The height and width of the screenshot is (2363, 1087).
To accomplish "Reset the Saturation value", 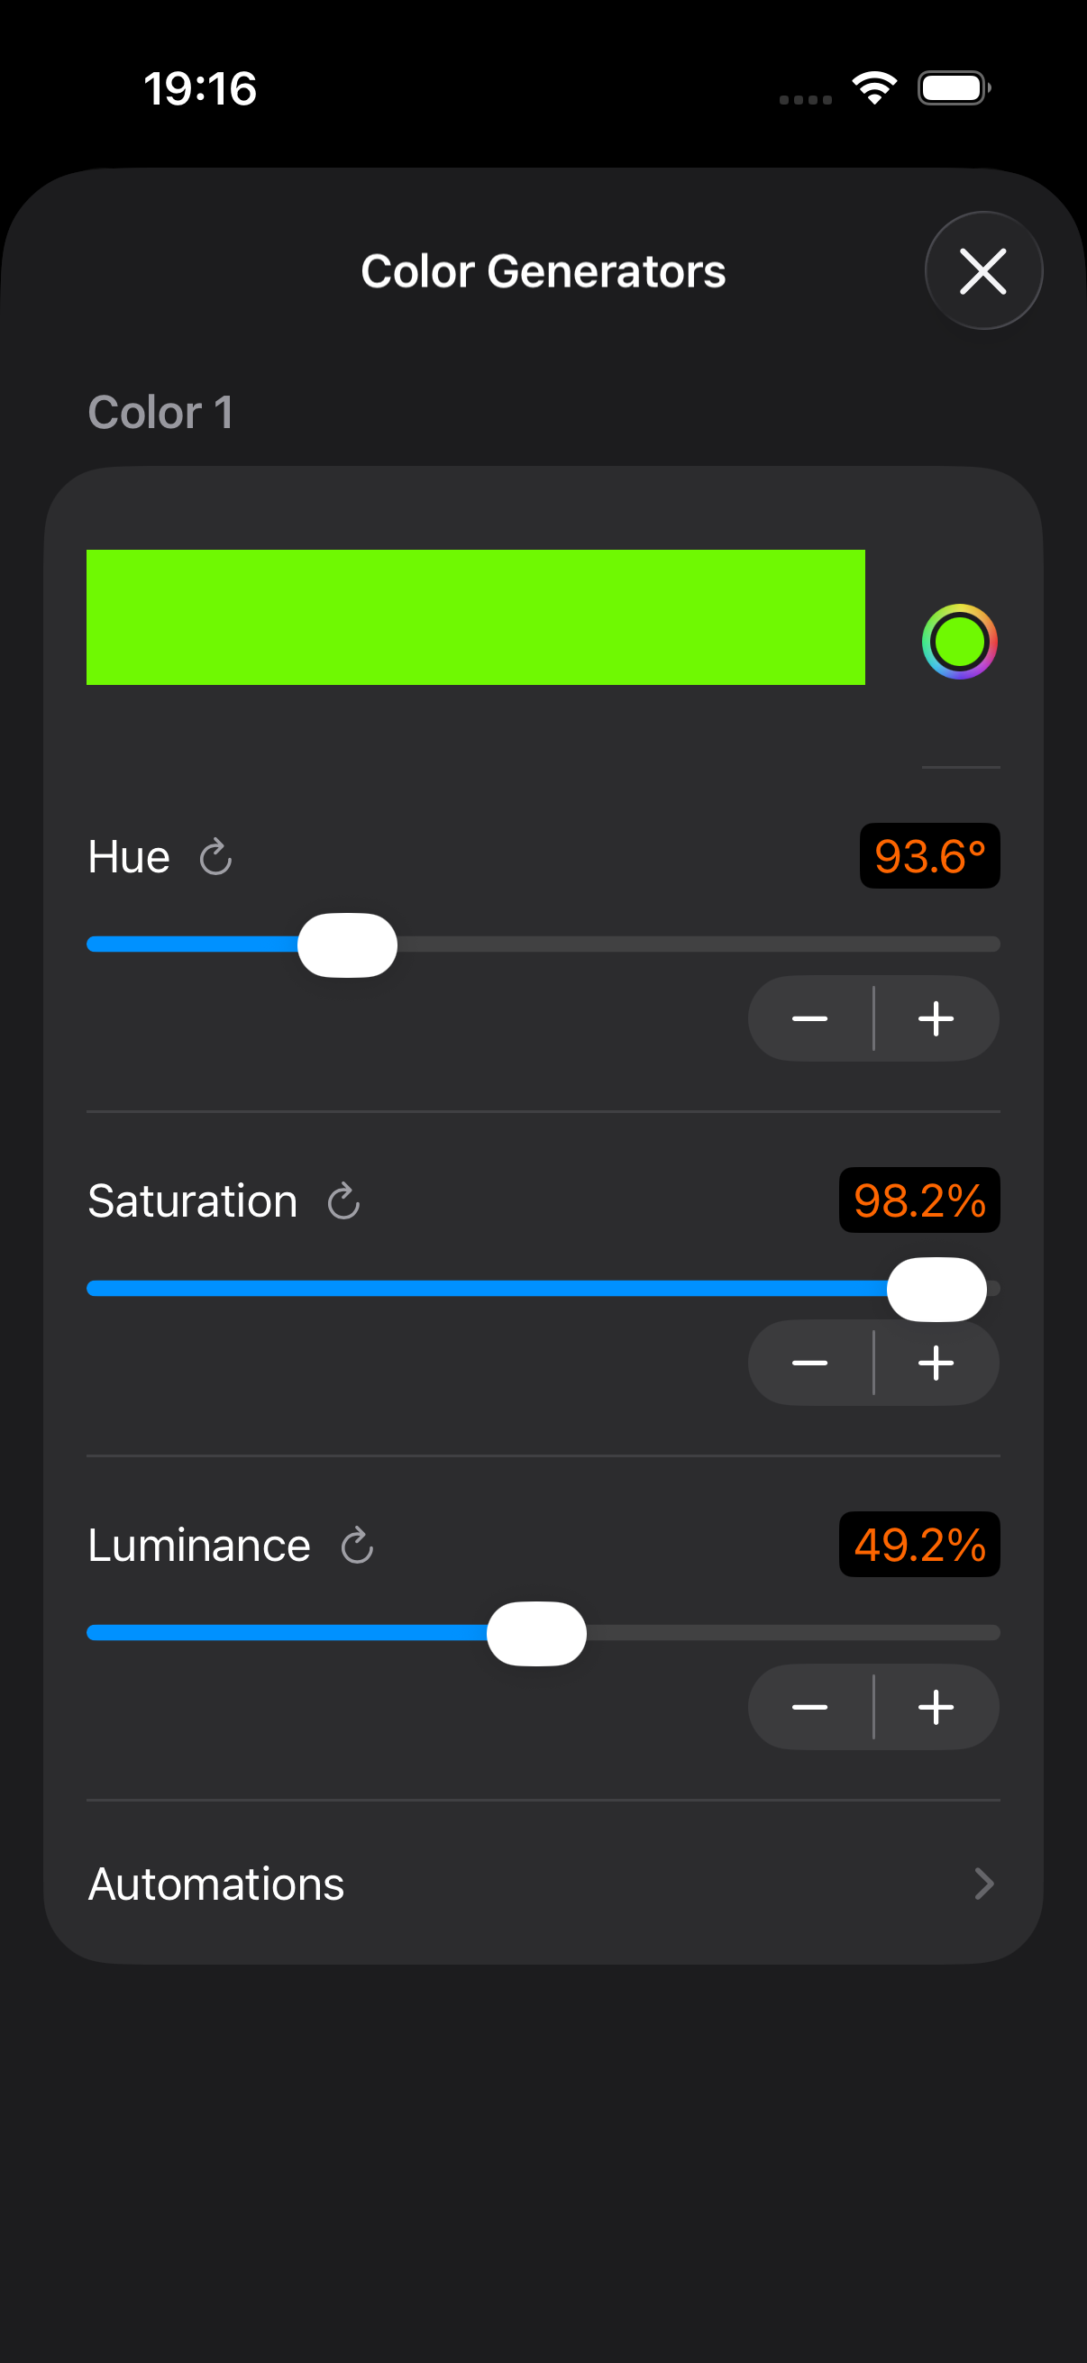I will coord(344,1200).
